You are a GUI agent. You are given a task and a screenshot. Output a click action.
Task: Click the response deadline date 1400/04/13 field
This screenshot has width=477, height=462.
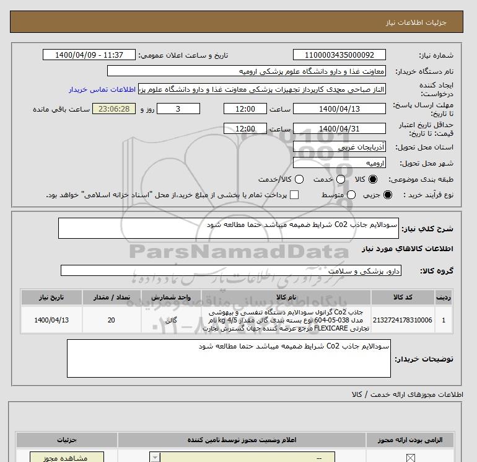[x=339, y=109]
